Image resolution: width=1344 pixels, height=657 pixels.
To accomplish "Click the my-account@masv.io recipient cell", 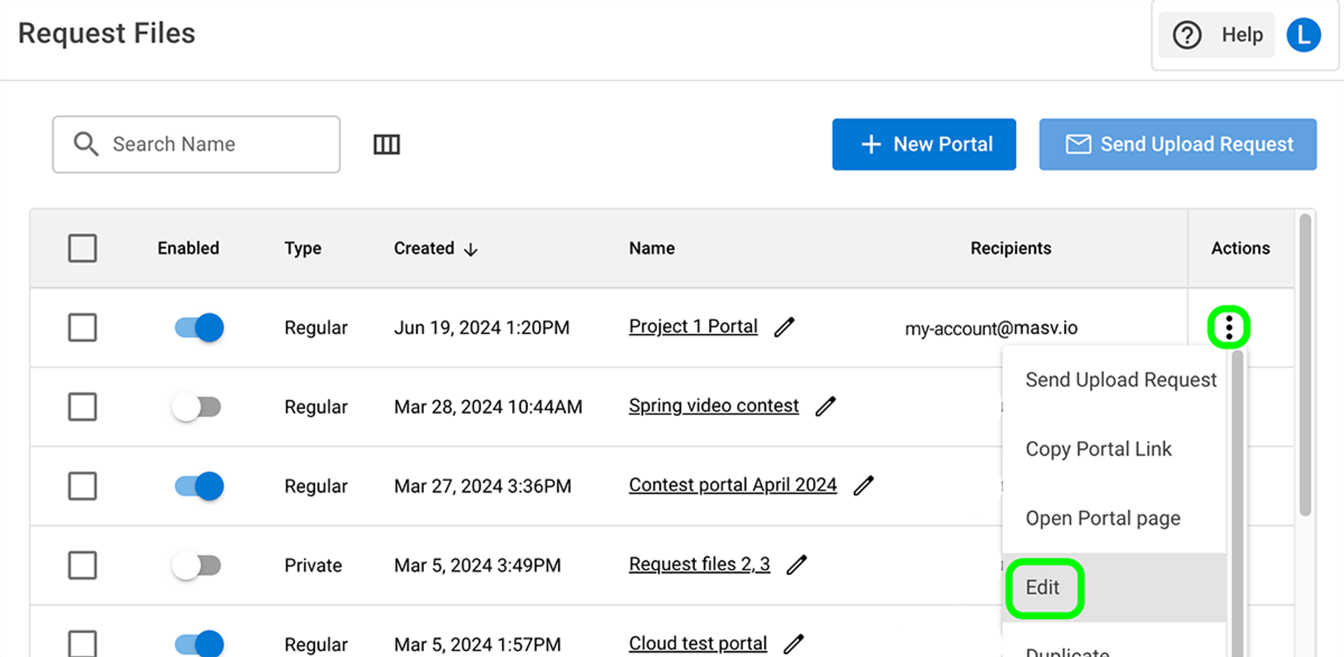I will point(991,328).
